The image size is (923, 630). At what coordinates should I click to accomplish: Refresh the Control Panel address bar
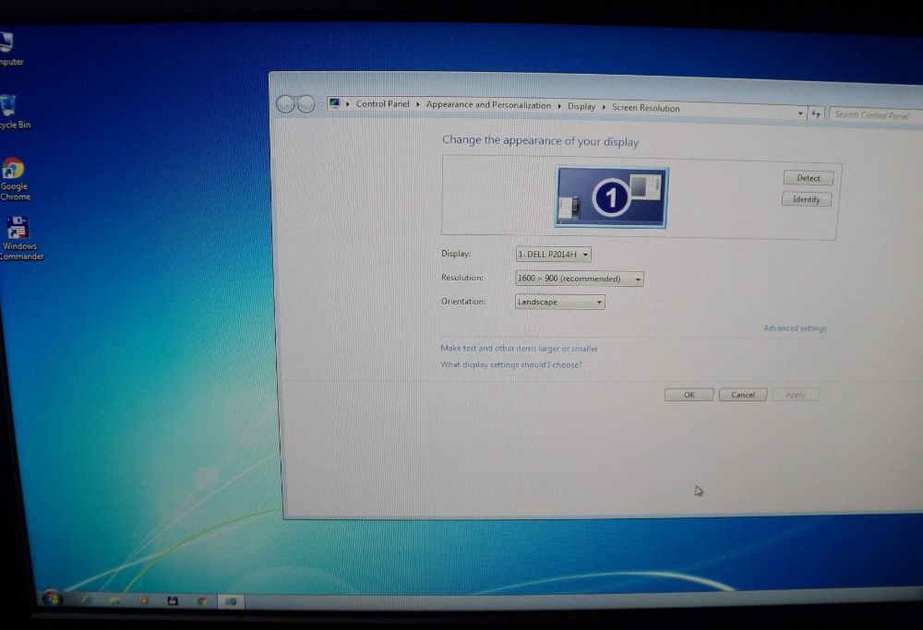click(x=815, y=113)
